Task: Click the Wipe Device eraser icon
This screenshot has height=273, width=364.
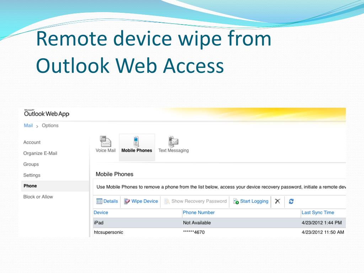Action: [x=127, y=201]
